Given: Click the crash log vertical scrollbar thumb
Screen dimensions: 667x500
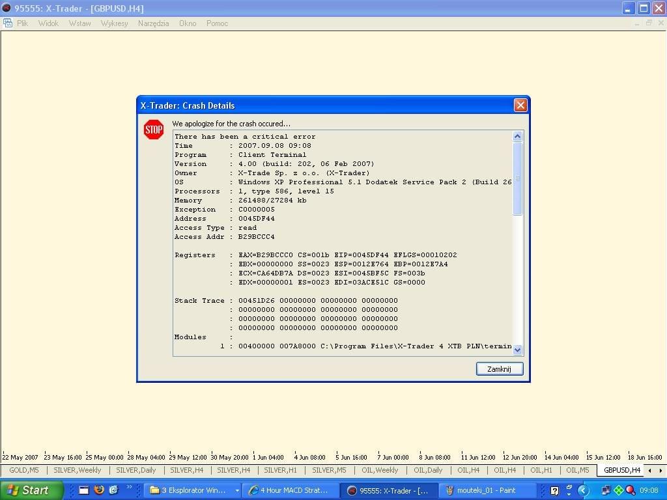Looking at the screenshot, I should click(517, 178).
